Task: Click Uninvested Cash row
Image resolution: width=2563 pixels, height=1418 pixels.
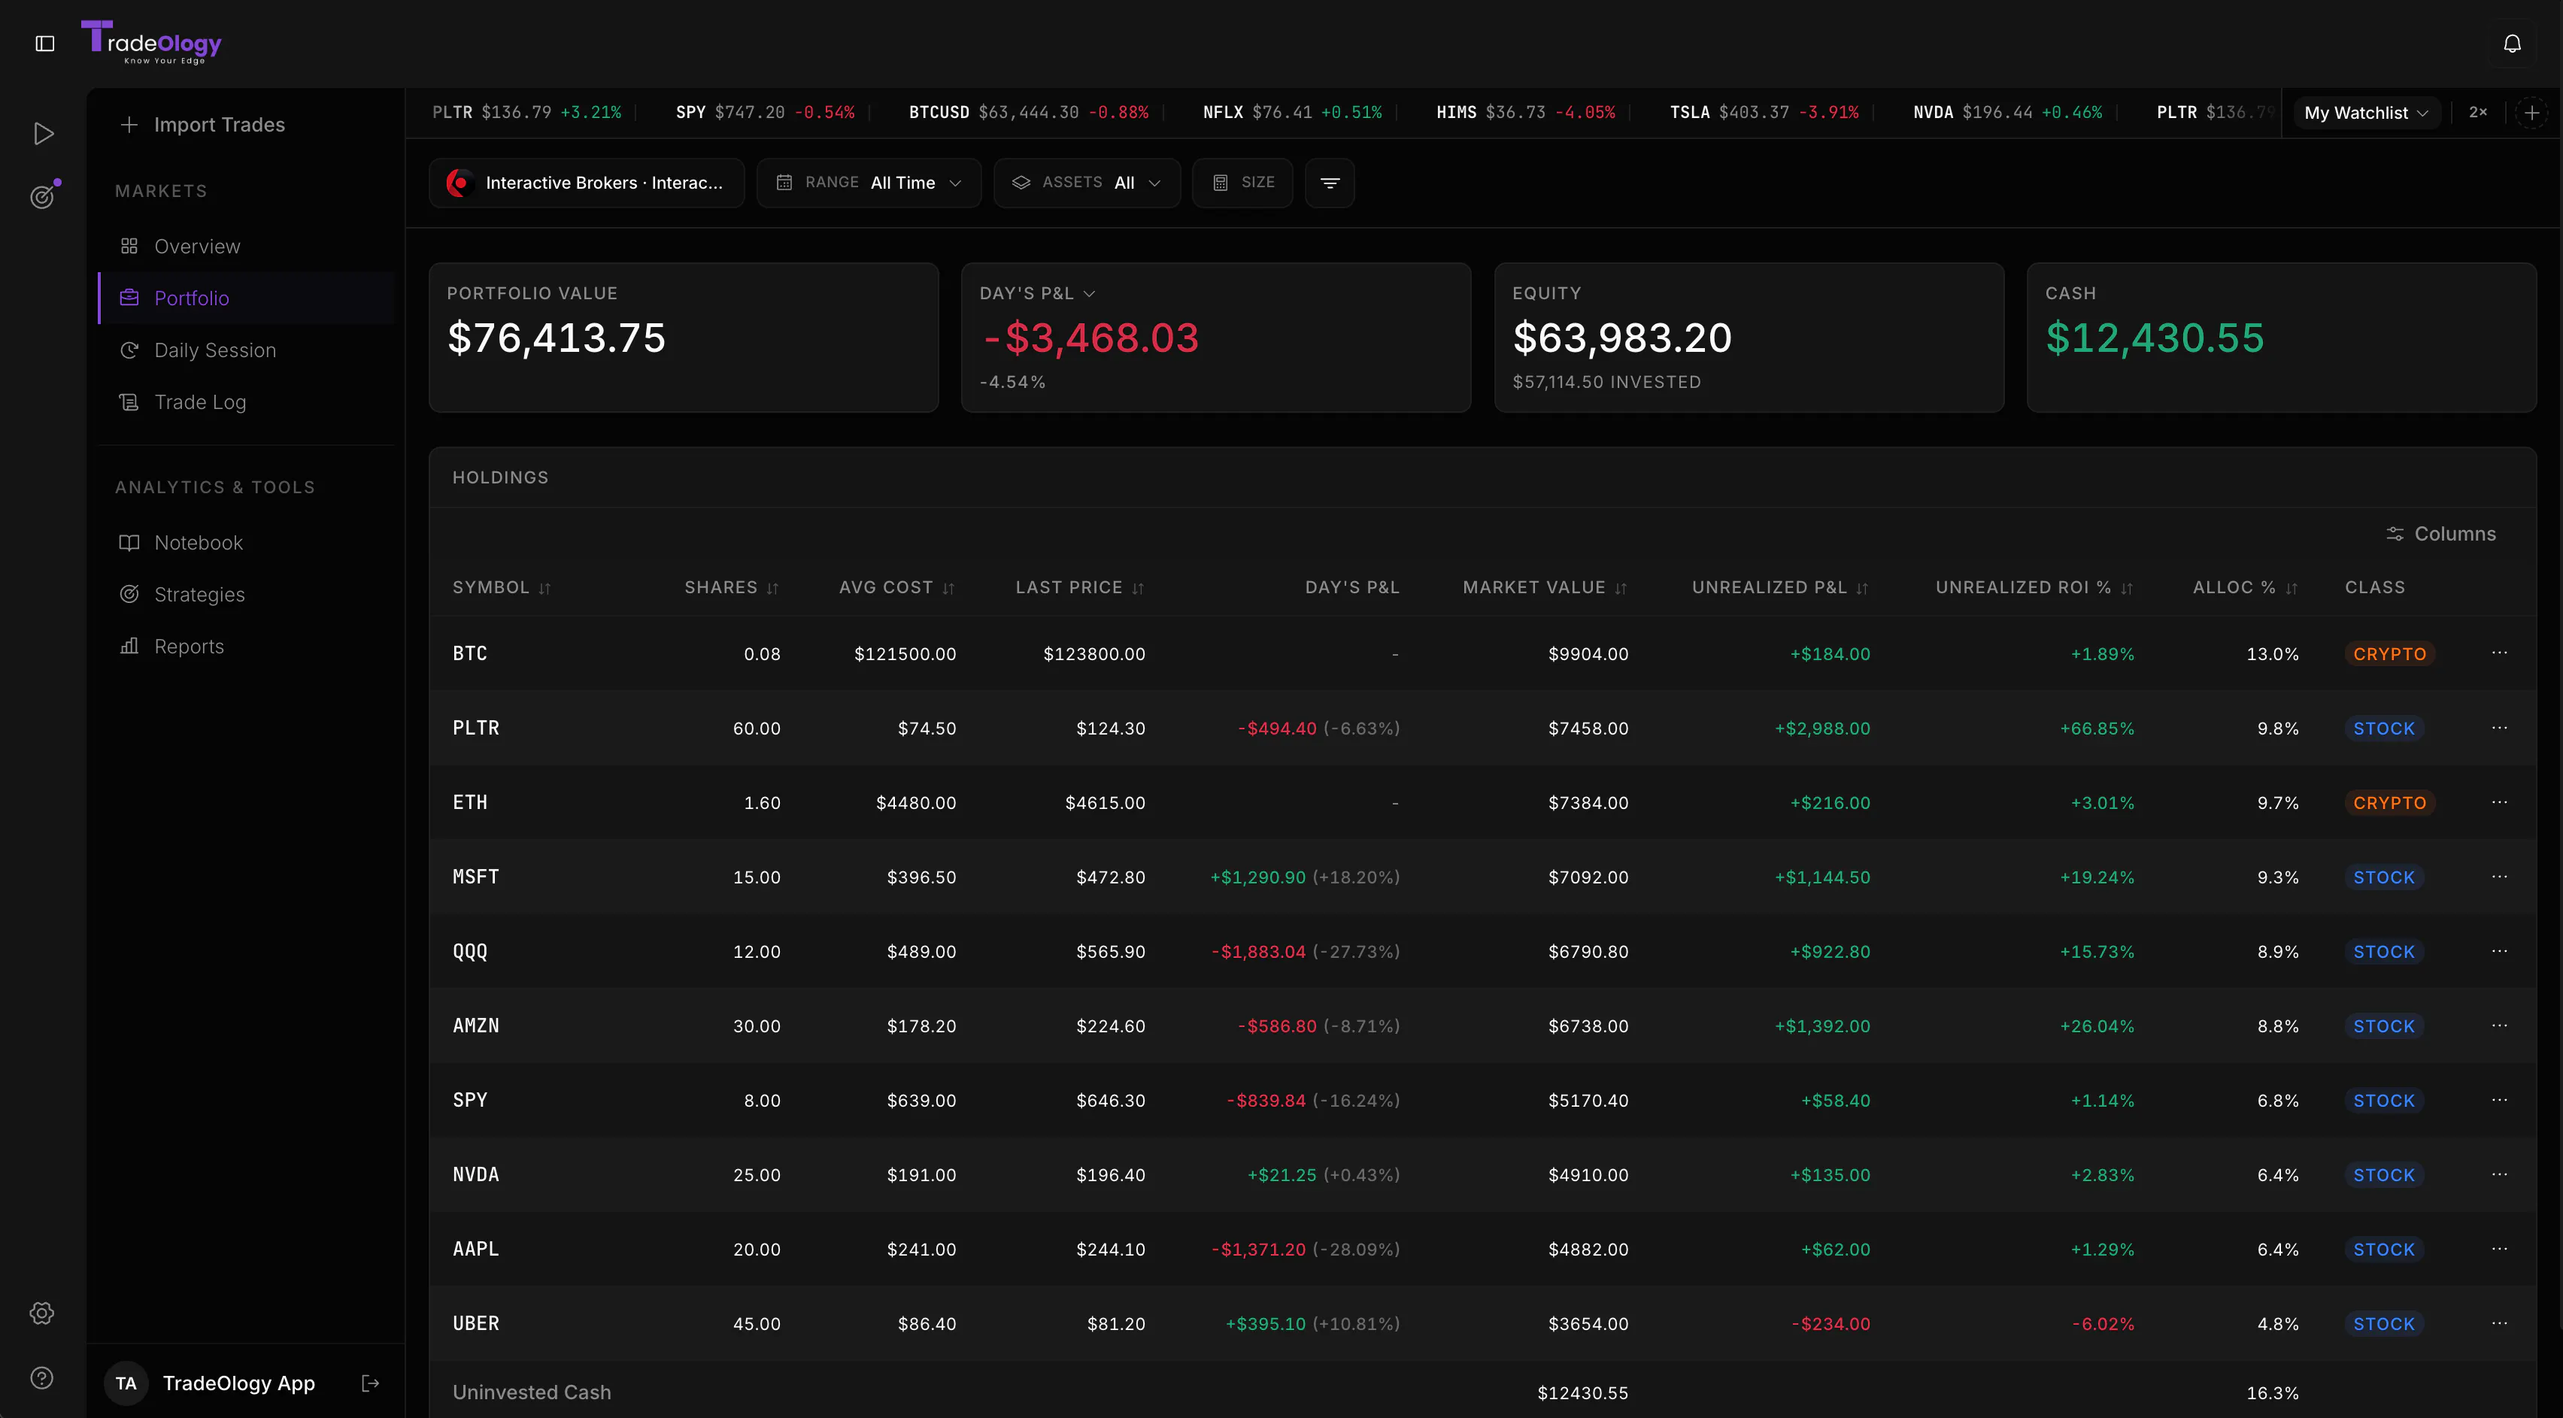Action: [1482, 1392]
